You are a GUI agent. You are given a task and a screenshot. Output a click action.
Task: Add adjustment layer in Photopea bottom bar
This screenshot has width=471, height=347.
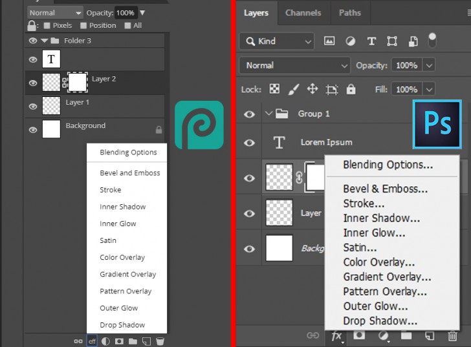(105, 341)
